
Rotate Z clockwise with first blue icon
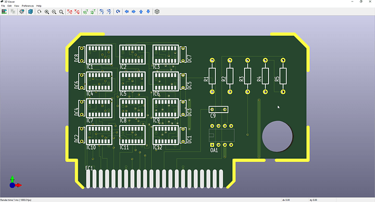102,12
